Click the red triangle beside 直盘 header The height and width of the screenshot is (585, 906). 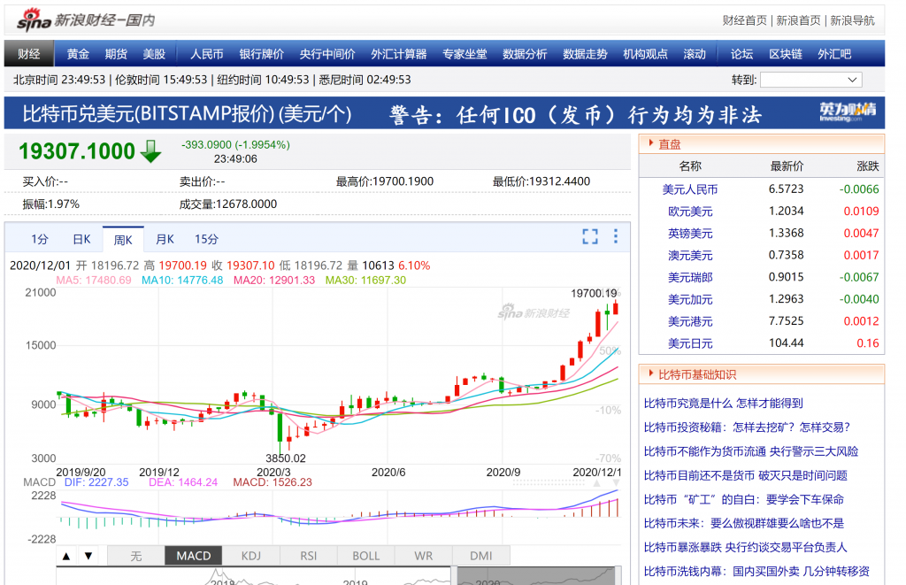(x=651, y=143)
